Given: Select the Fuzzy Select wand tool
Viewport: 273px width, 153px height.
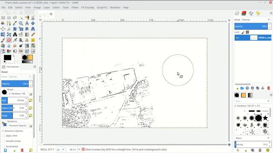Looking at the screenshot, I should 21,18.
